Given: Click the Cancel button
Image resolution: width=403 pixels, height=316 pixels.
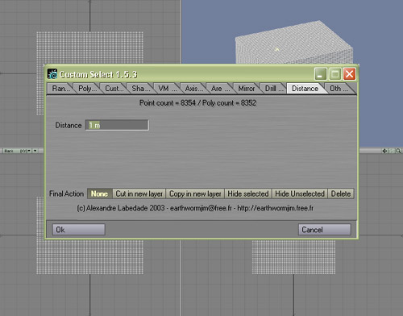Looking at the screenshot, I should [x=325, y=230].
